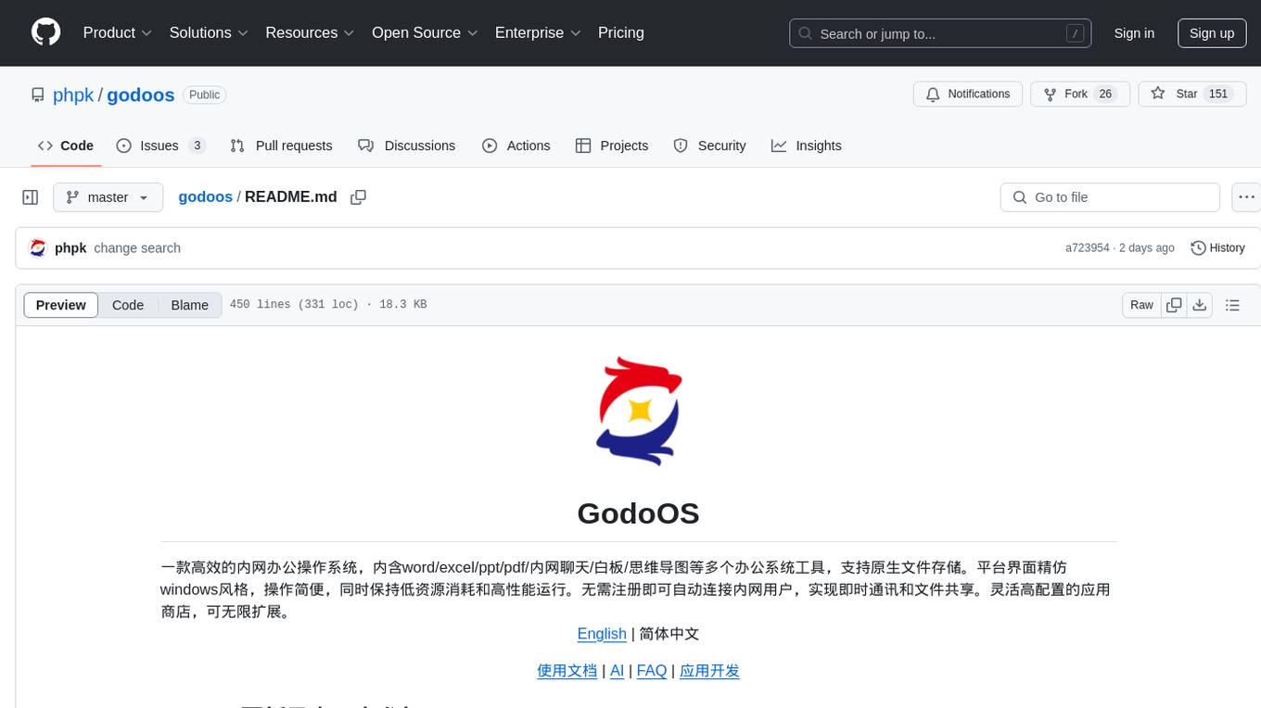Select the Preview view
1261x708 pixels.
(x=61, y=305)
